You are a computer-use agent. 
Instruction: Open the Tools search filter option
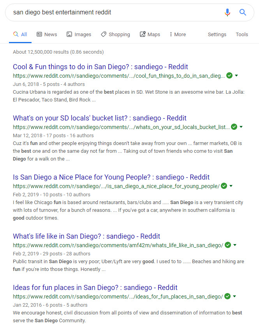(x=242, y=34)
